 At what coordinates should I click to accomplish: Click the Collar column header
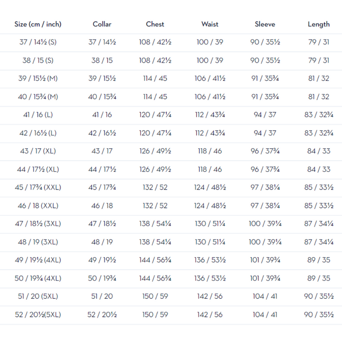click(x=102, y=24)
